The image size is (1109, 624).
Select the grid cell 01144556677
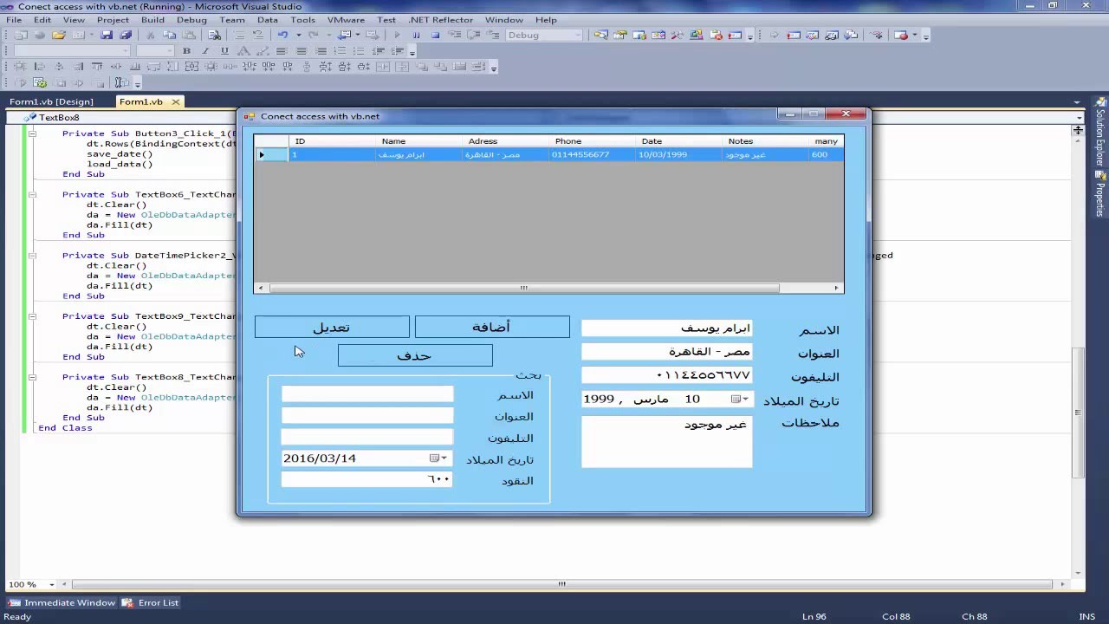coord(593,154)
